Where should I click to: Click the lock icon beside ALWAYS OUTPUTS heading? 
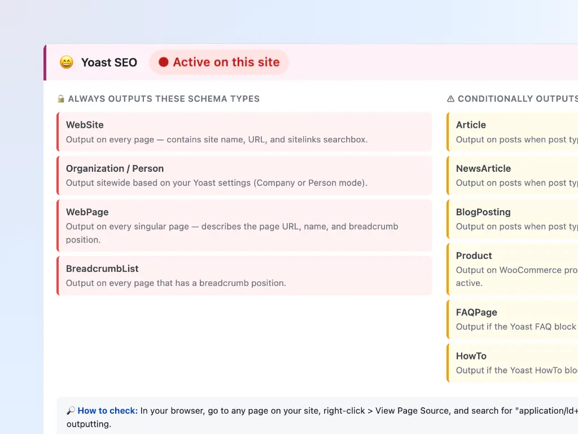click(x=60, y=98)
